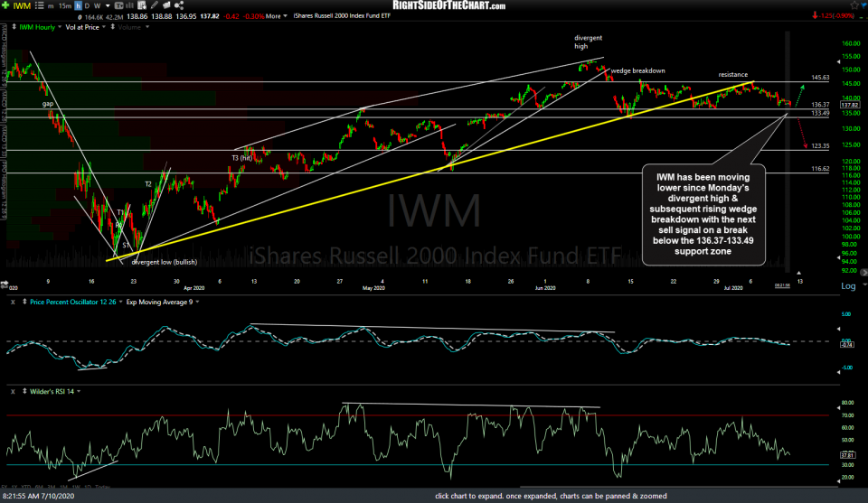Image resolution: width=868 pixels, height=503 pixels.
Task: Click the -0.30% percent change value
Action: click(254, 16)
